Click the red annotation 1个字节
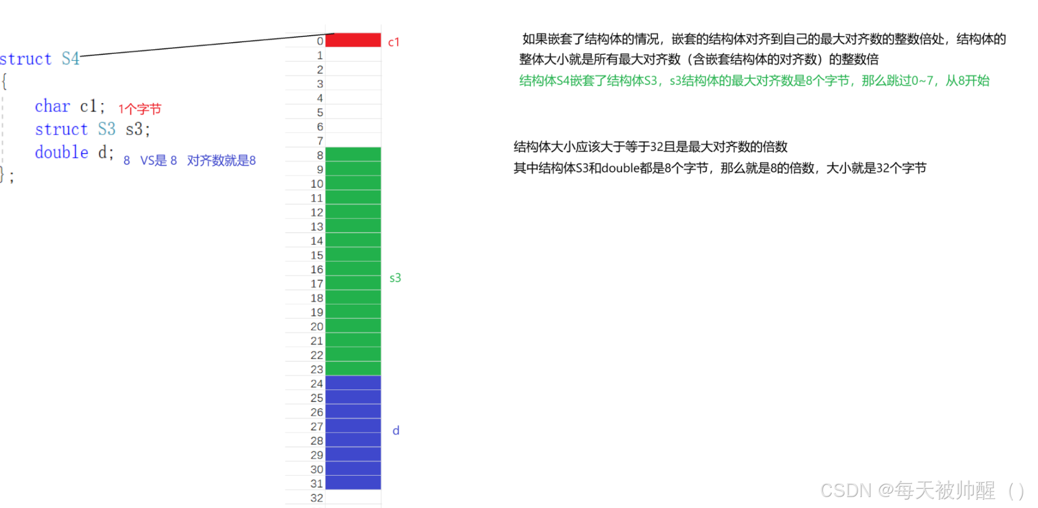1038x508 pixels. click(x=139, y=109)
